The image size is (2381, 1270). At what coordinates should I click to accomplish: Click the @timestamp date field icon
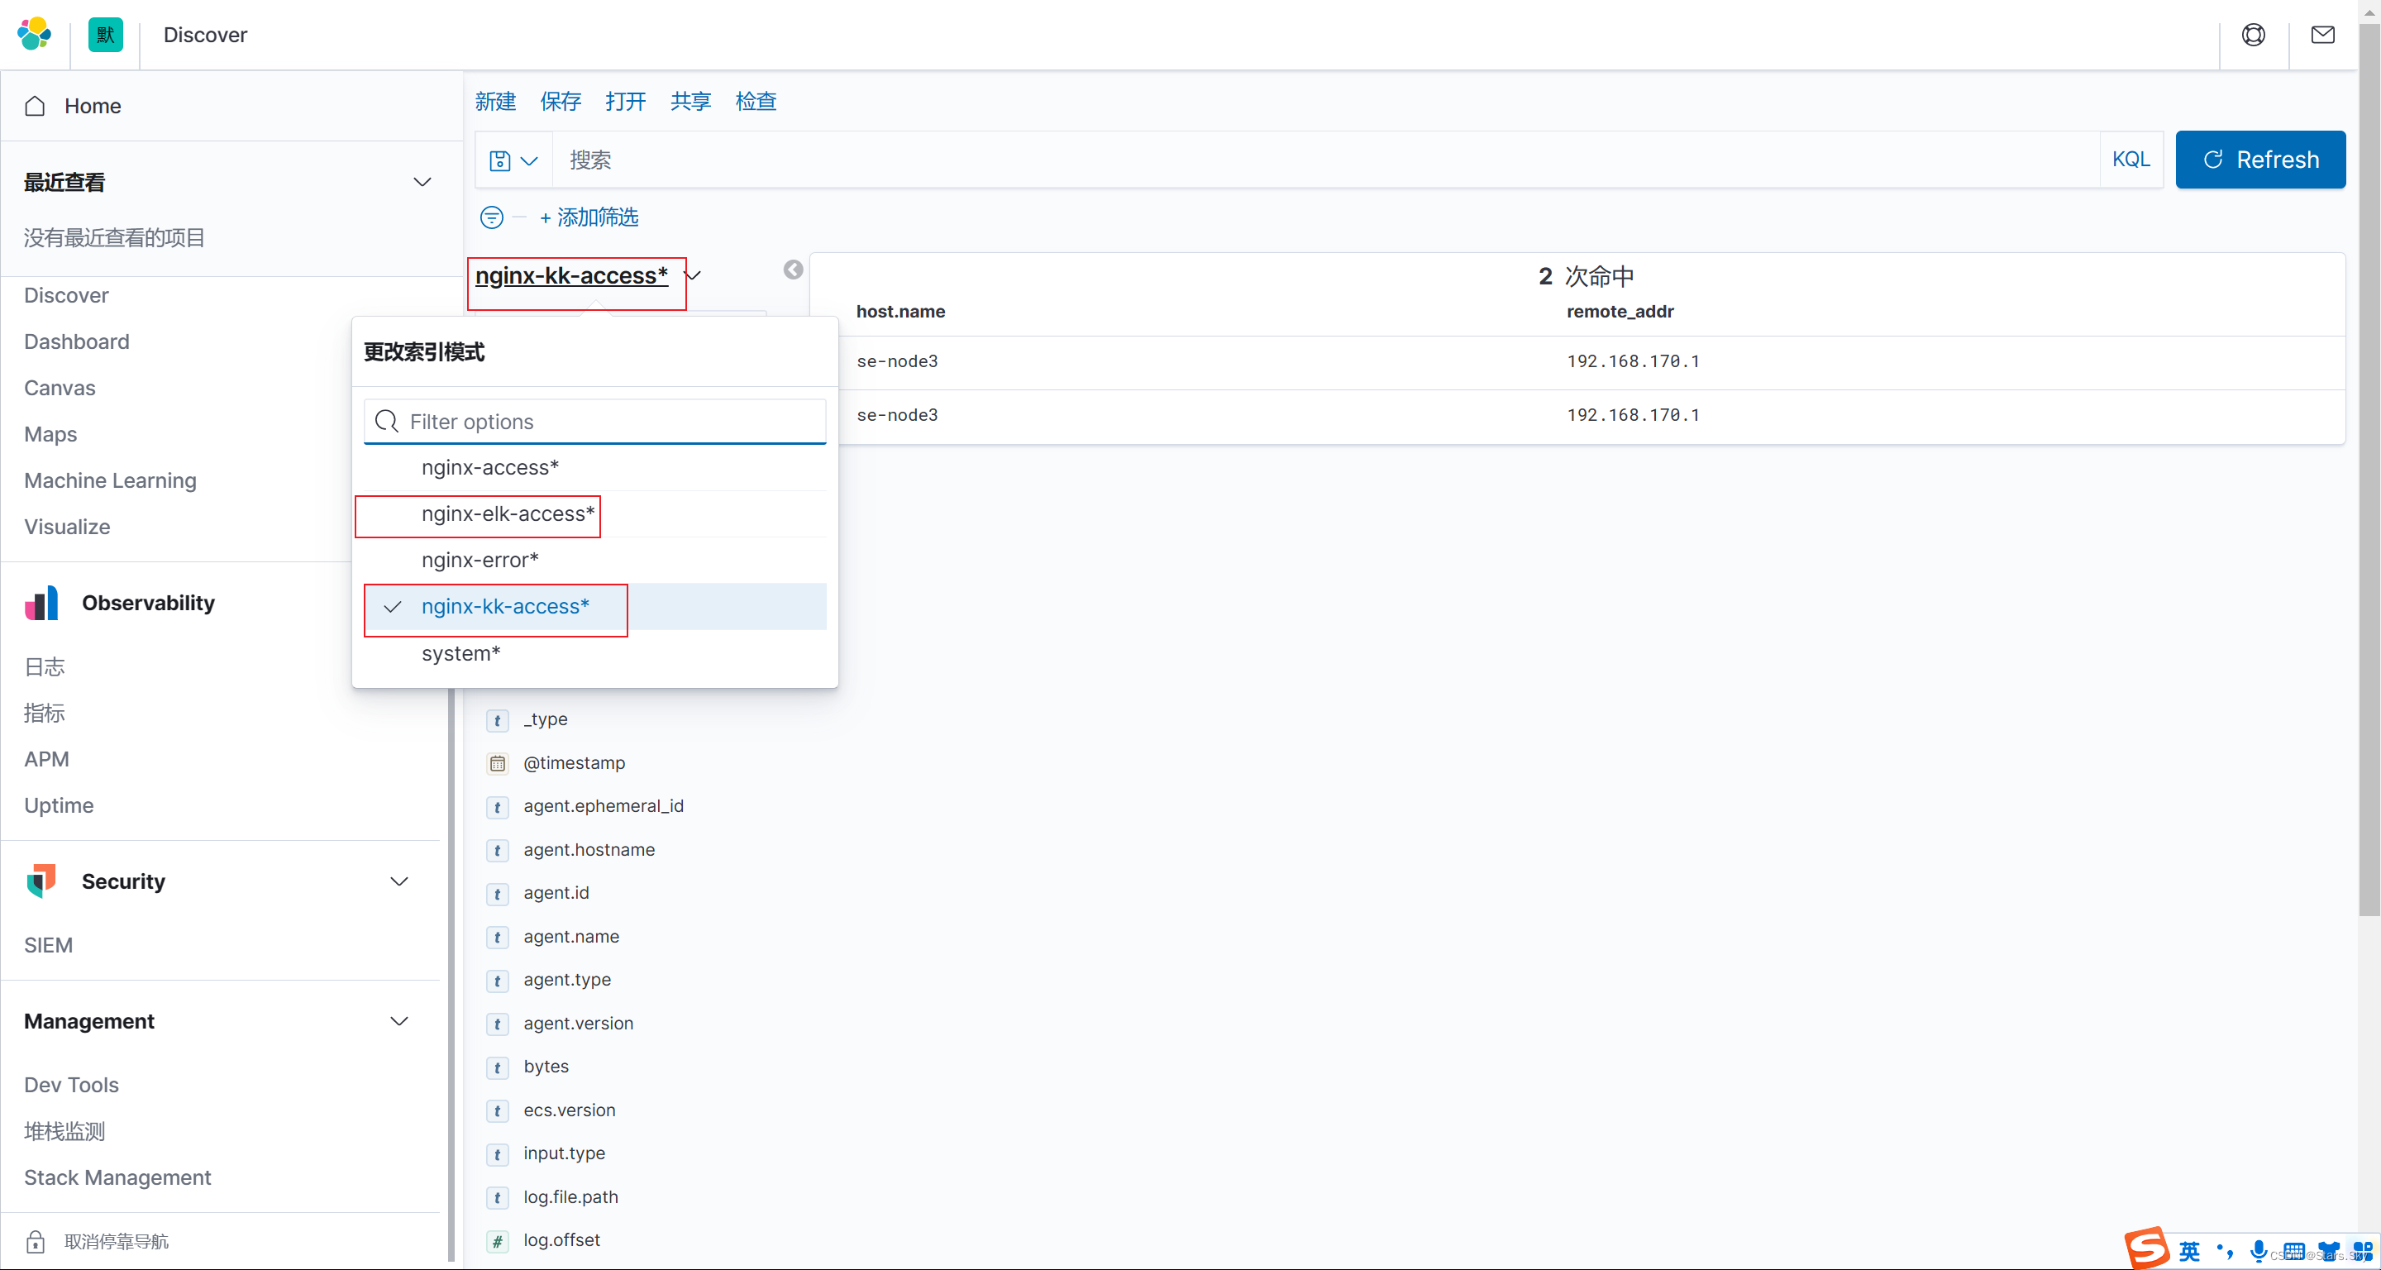497,763
